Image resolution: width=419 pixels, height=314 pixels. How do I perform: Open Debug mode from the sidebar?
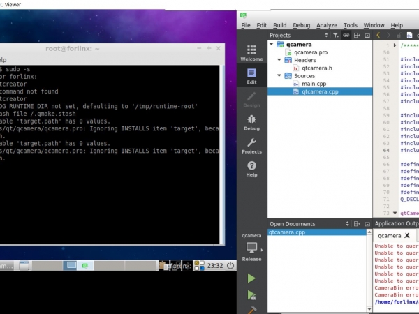[251, 124]
